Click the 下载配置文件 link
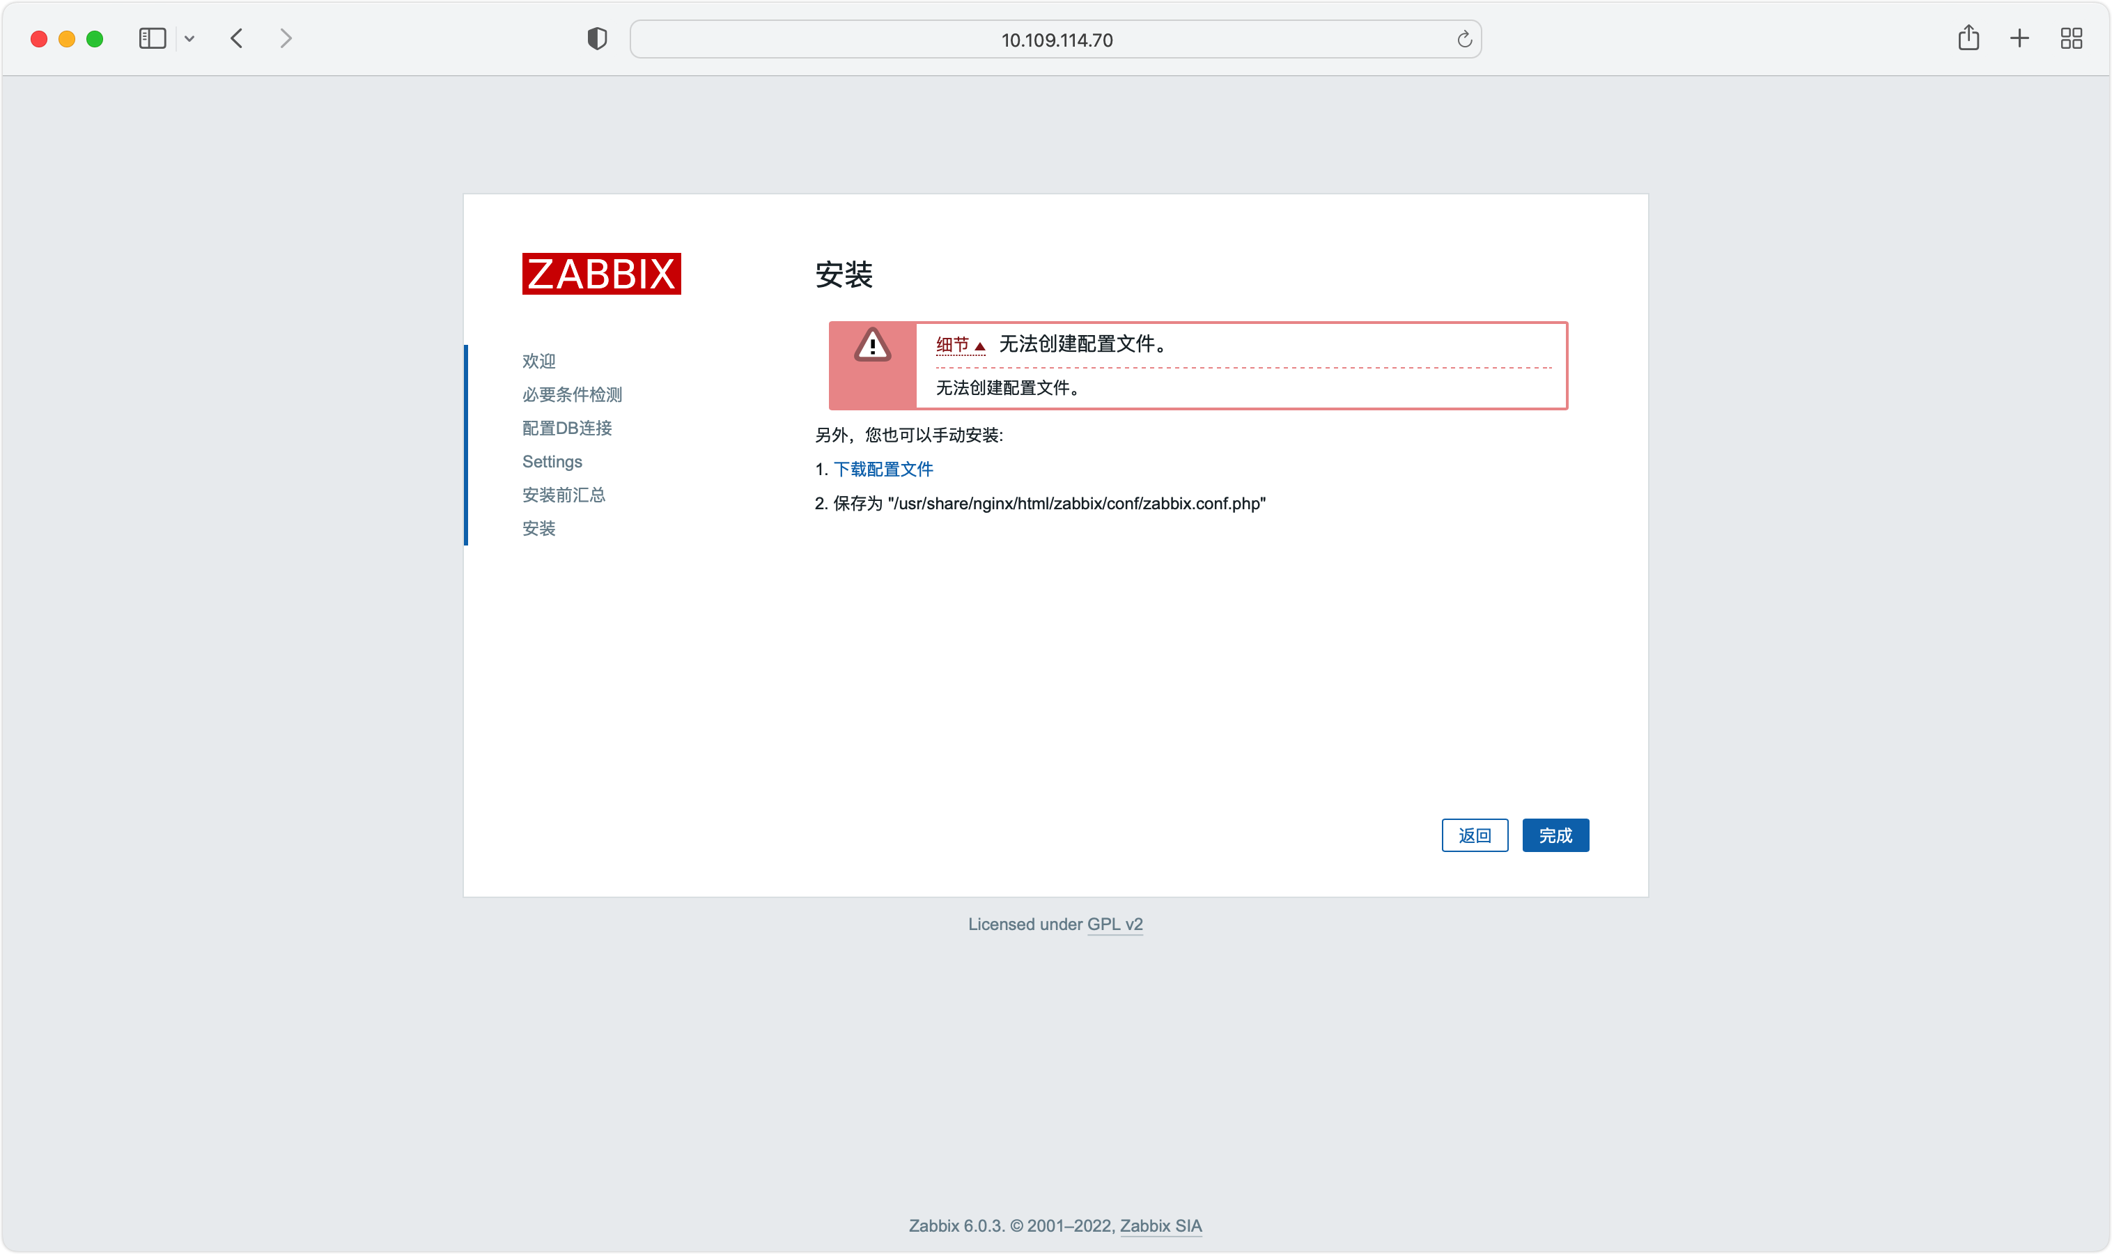The height and width of the screenshot is (1254, 2112). [x=883, y=469]
